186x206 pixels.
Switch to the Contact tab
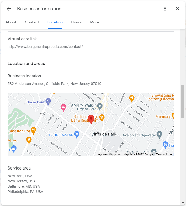point(32,22)
